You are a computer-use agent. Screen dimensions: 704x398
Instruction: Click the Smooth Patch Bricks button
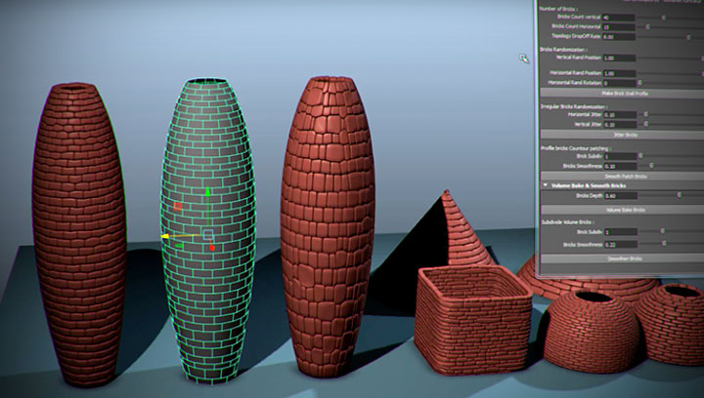tap(621, 176)
